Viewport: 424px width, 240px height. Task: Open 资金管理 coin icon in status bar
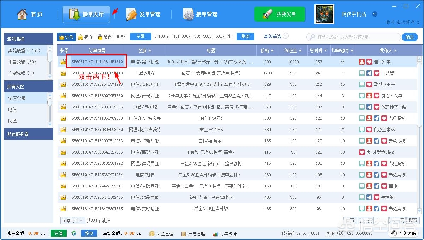point(152,234)
